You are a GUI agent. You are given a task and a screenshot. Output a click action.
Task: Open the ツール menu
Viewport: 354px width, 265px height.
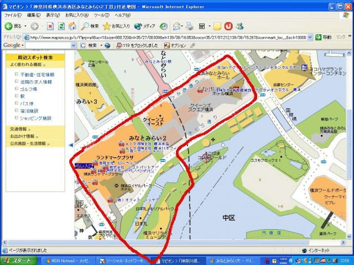(102, 15)
